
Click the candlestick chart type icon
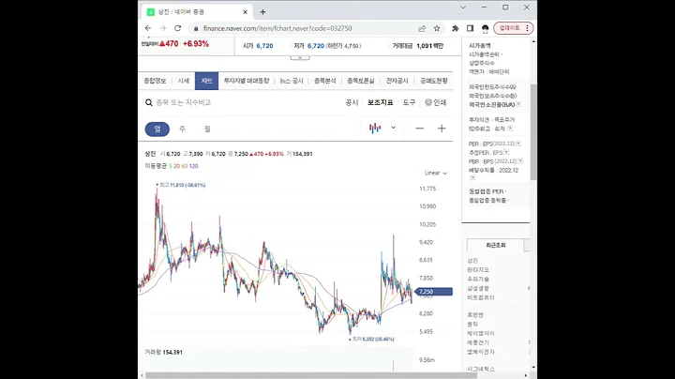pyautogui.click(x=375, y=128)
